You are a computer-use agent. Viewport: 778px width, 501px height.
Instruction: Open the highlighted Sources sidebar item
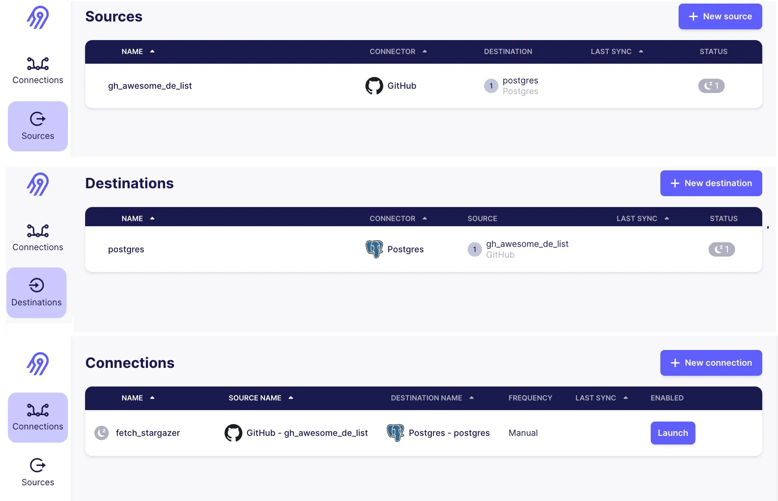click(x=38, y=126)
